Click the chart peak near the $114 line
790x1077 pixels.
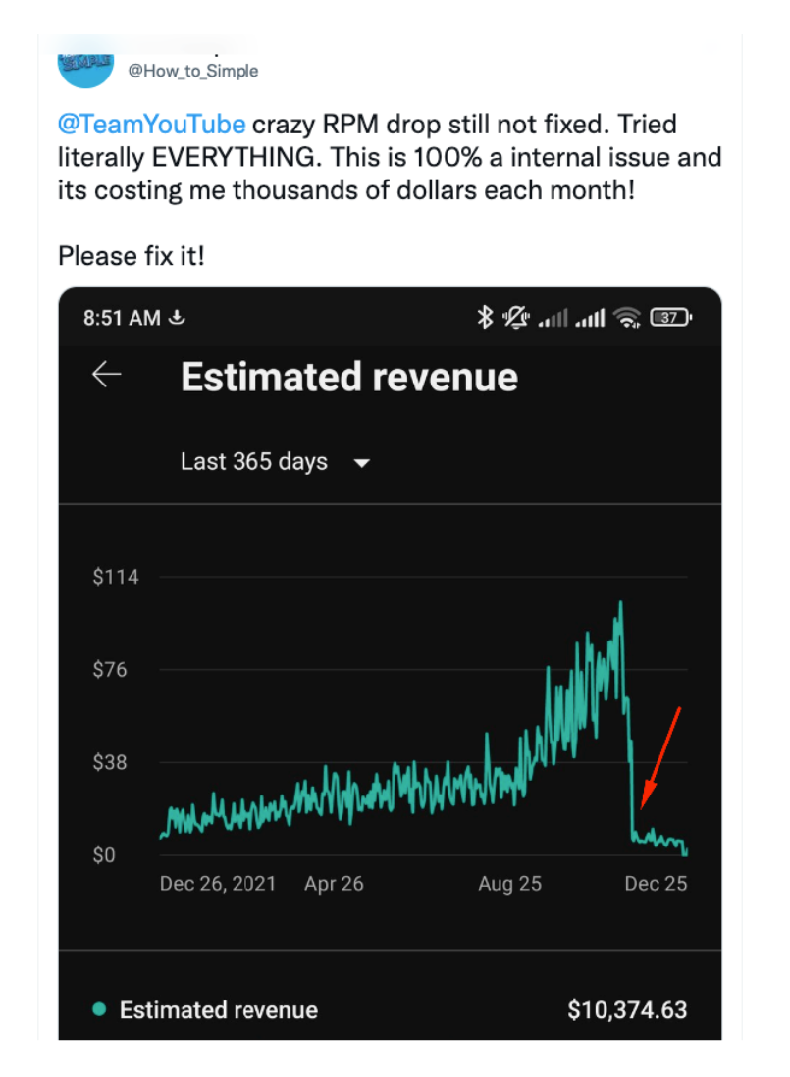click(x=620, y=604)
